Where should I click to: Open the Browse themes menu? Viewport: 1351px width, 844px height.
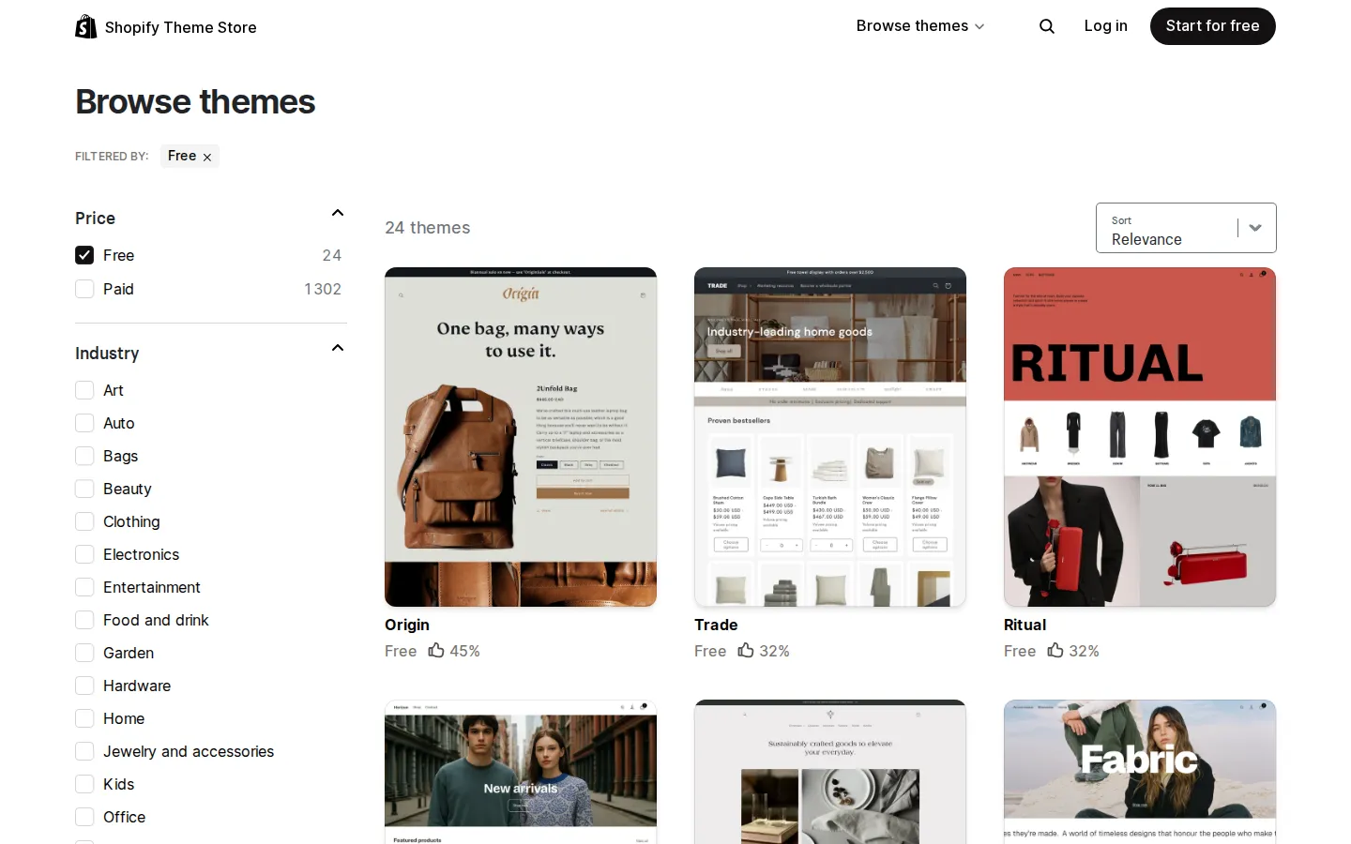[x=920, y=26]
